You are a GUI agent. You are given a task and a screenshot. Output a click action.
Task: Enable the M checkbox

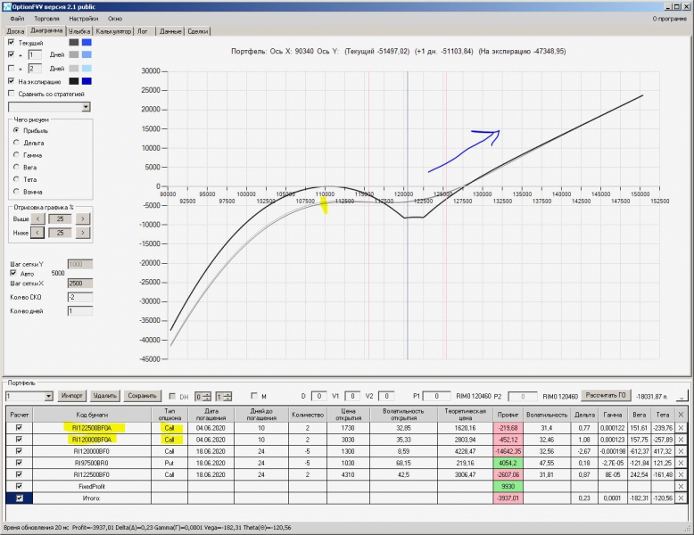coord(254,396)
